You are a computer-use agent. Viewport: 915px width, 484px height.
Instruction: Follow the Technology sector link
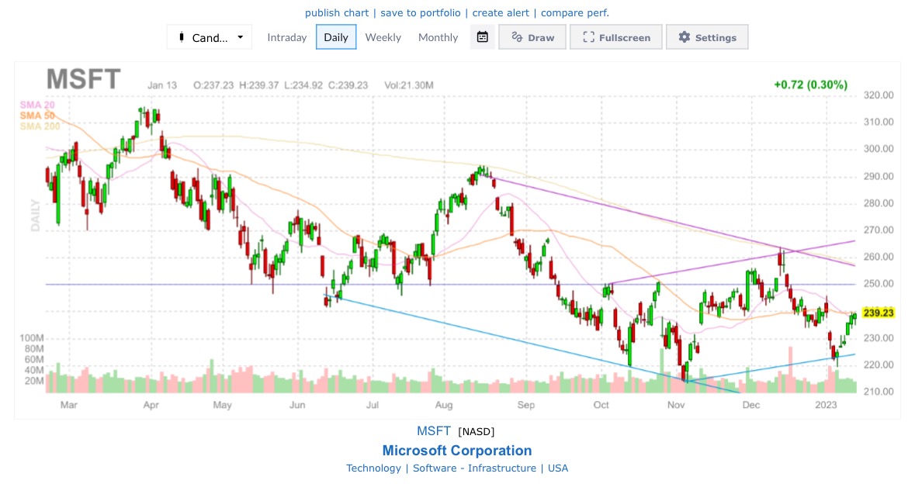pyautogui.click(x=373, y=468)
